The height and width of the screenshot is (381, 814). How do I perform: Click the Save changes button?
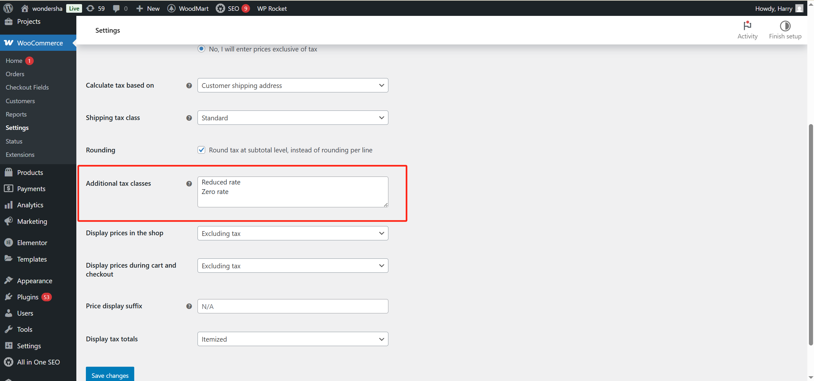(109, 375)
